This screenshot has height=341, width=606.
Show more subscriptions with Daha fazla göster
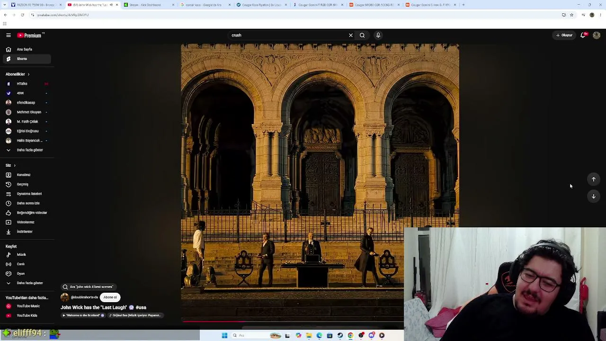tap(27, 150)
